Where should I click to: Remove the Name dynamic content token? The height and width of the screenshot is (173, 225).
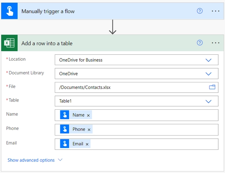[88, 115]
